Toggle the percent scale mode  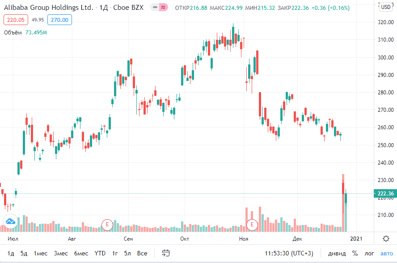point(355,253)
